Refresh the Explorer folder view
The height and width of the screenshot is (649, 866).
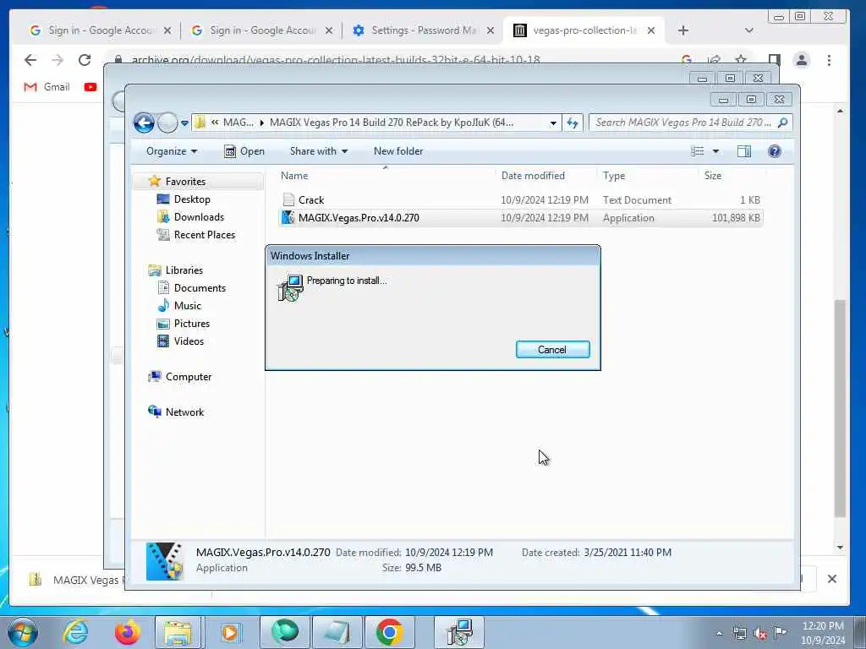point(573,123)
